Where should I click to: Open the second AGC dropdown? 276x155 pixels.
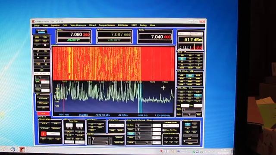pos(46,74)
